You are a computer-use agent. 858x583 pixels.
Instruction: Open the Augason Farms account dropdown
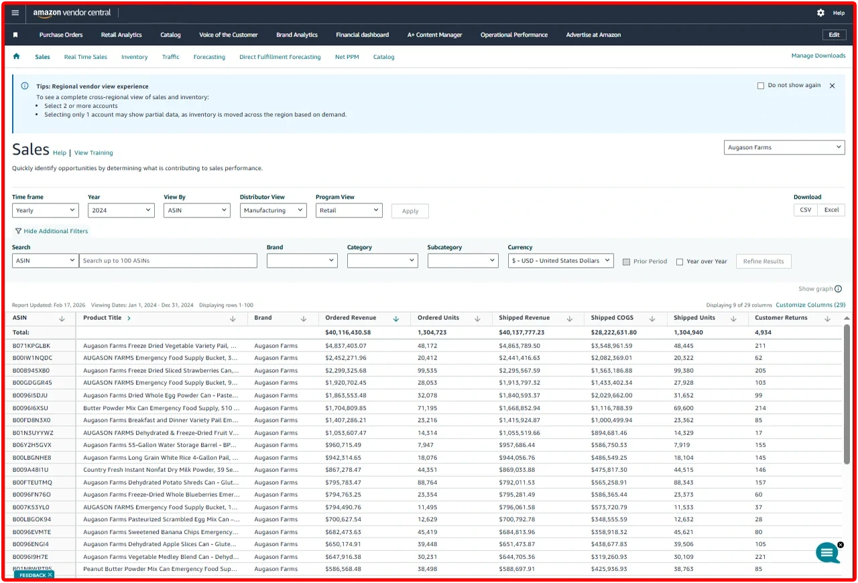pyautogui.click(x=784, y=147)
